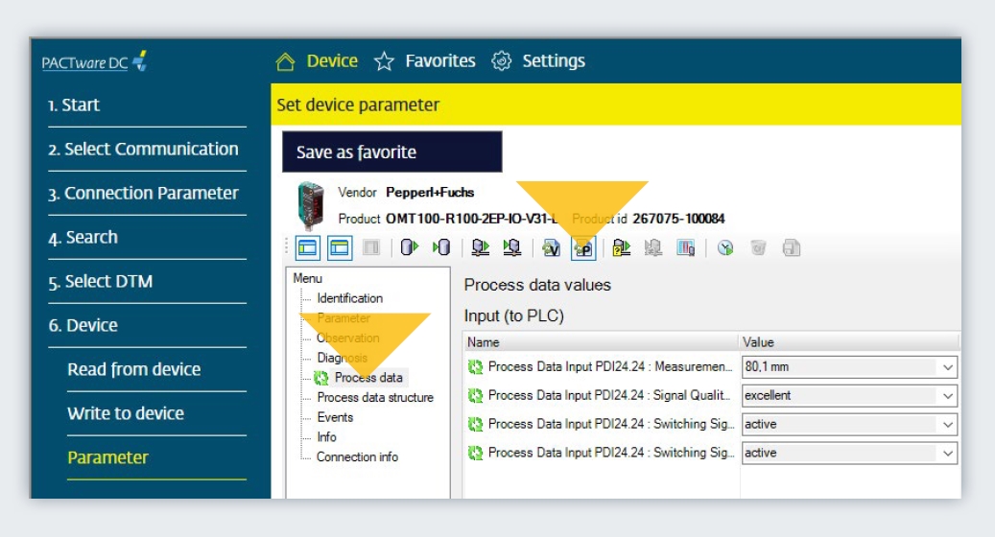
Task: Switch to the Favorites tab
Action: click(x=439, y=60)
